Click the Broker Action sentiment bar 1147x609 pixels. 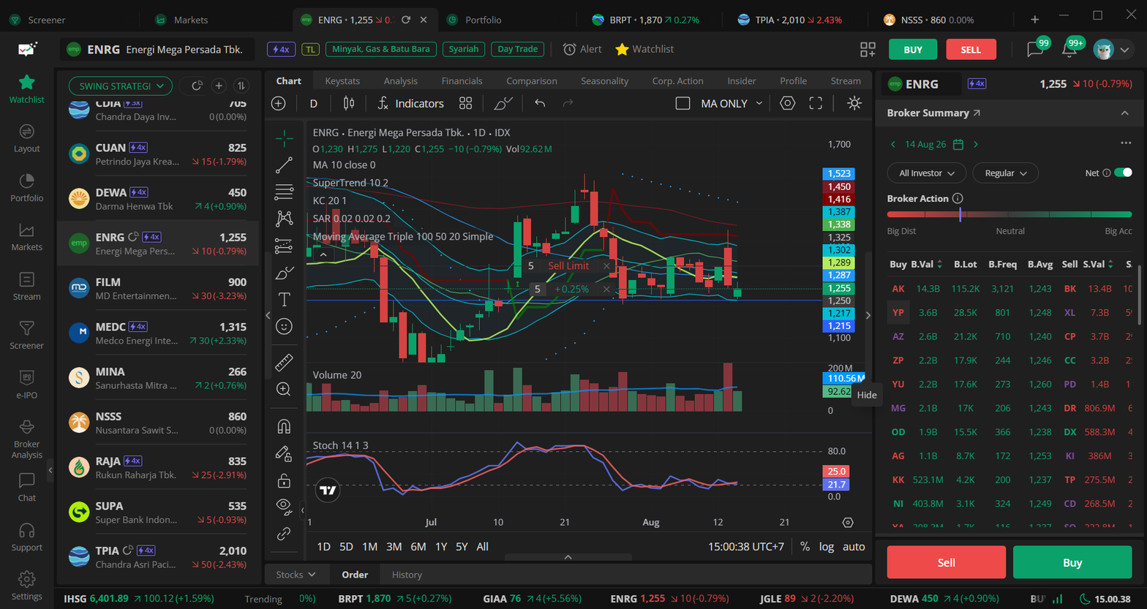(1009, 214)
